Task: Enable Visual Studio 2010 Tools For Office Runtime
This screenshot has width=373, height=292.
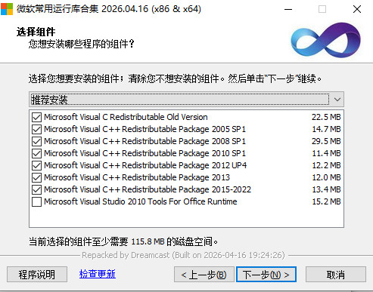Action: coord(37,201)
